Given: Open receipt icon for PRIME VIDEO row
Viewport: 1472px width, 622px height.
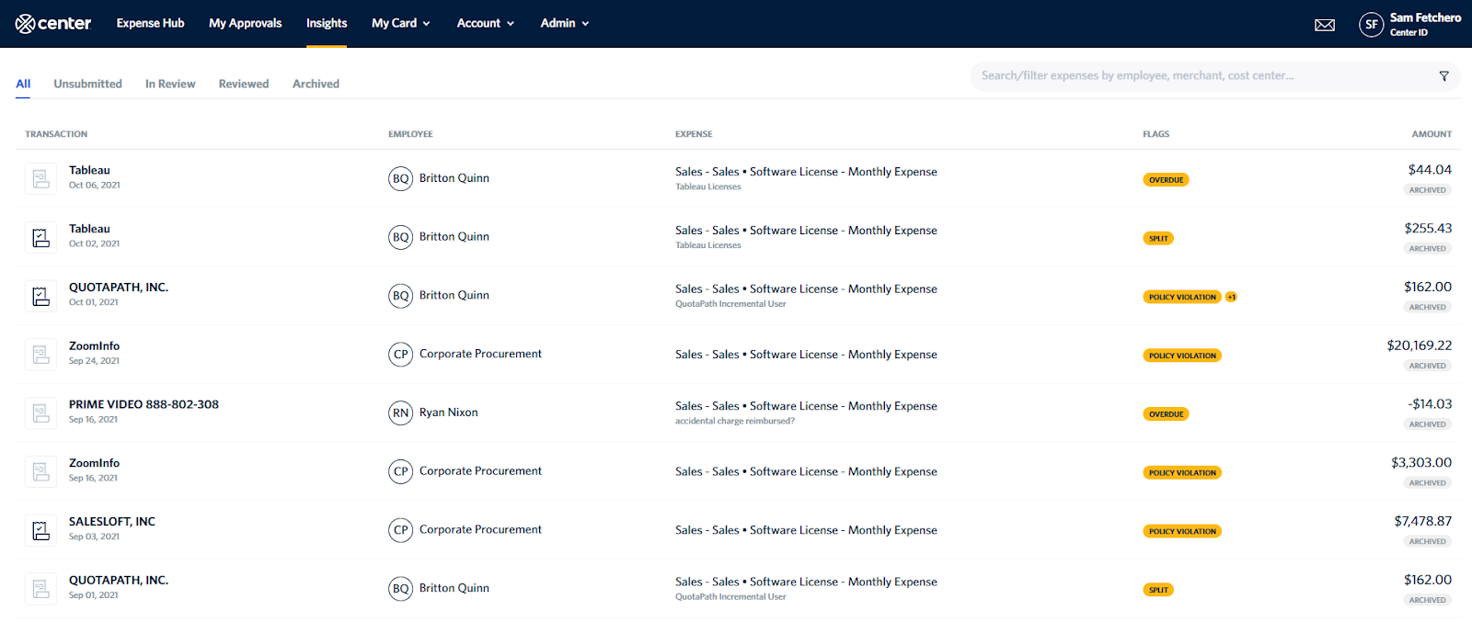Looking at the screenshot, I should (x=40, y=413).
